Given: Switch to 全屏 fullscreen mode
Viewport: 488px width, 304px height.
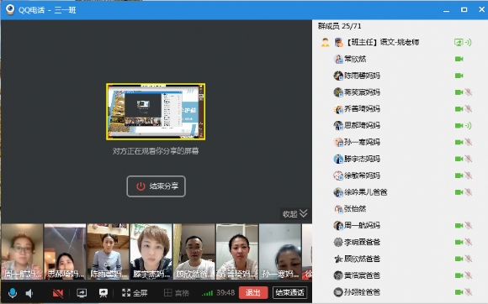Looking at the screenshot, I should click(x=135, y=292).
